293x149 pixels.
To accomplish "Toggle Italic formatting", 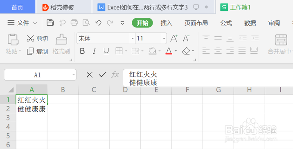I will 95,51.
